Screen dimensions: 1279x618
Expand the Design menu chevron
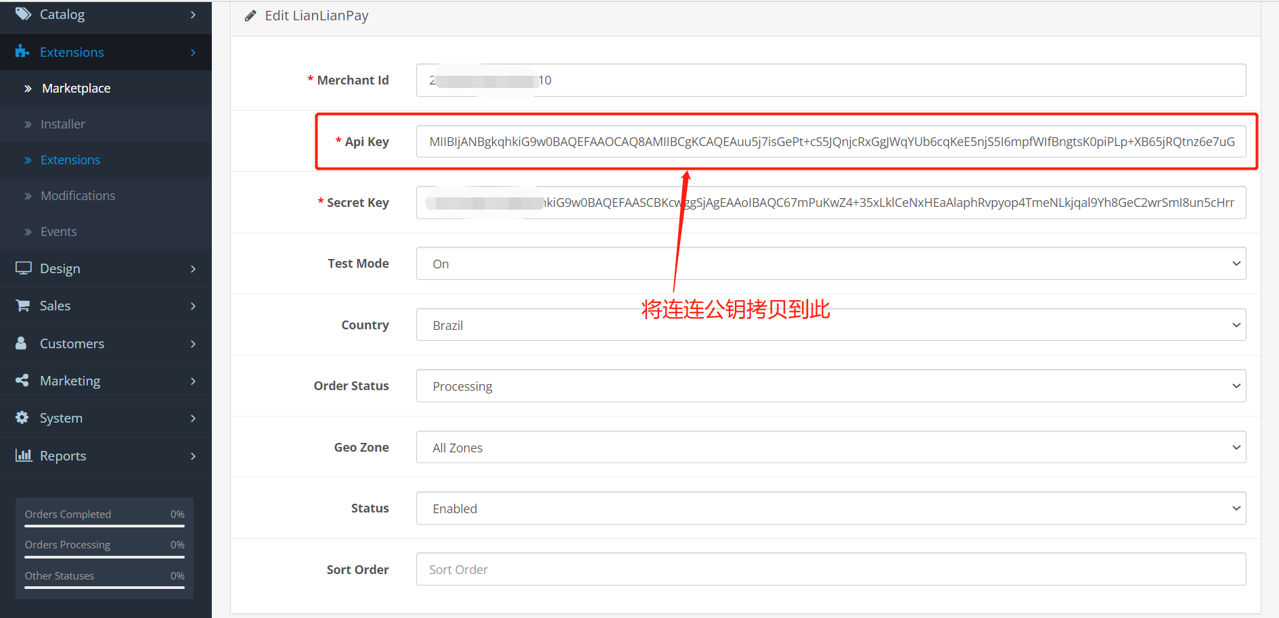pyautogui.click(x=193, y=268)
